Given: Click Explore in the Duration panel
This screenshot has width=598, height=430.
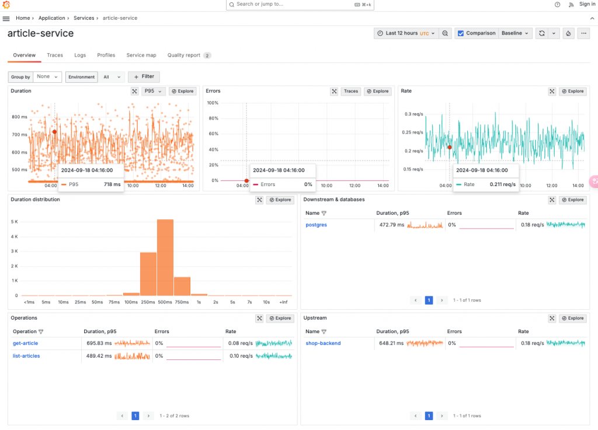Looking at the screenshot, I should coord(182,92).
